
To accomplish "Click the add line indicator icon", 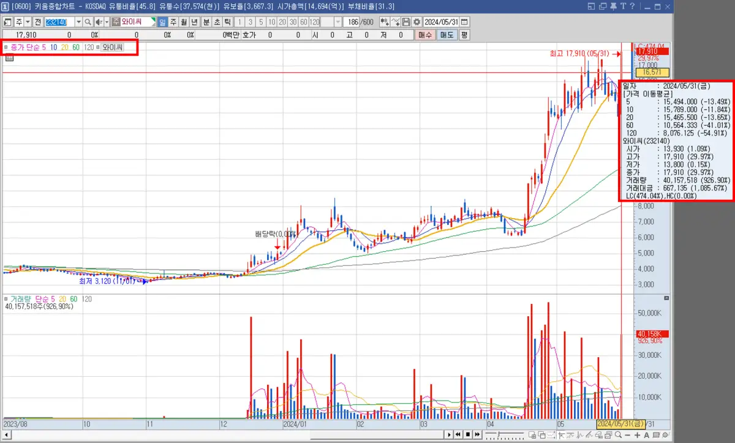I will pos(396,21).
